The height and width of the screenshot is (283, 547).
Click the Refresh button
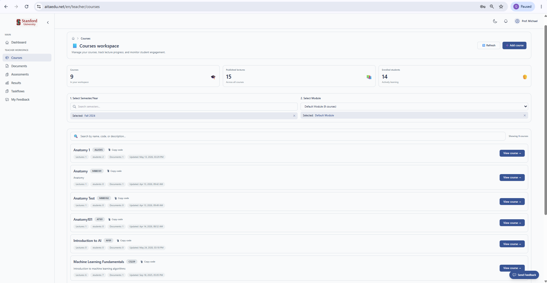[489, 45]
